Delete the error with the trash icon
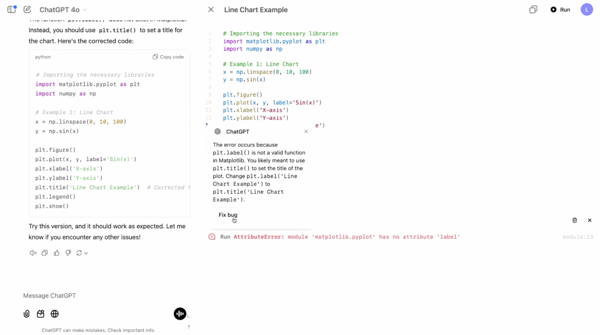 coord(574,220)
